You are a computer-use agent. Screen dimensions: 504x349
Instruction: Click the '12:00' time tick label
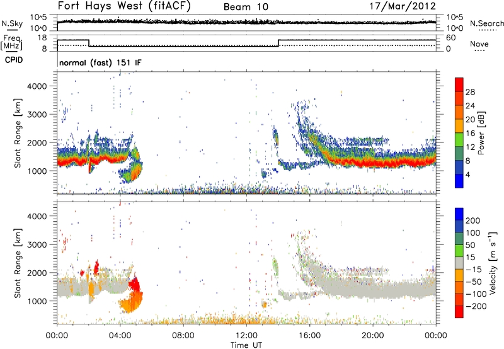[246, 336]
